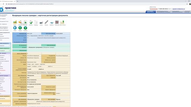Image resolution: width=191 pixels, height=107 pixels.
Task: Click the 'Русский' language value
Action: 58,75
